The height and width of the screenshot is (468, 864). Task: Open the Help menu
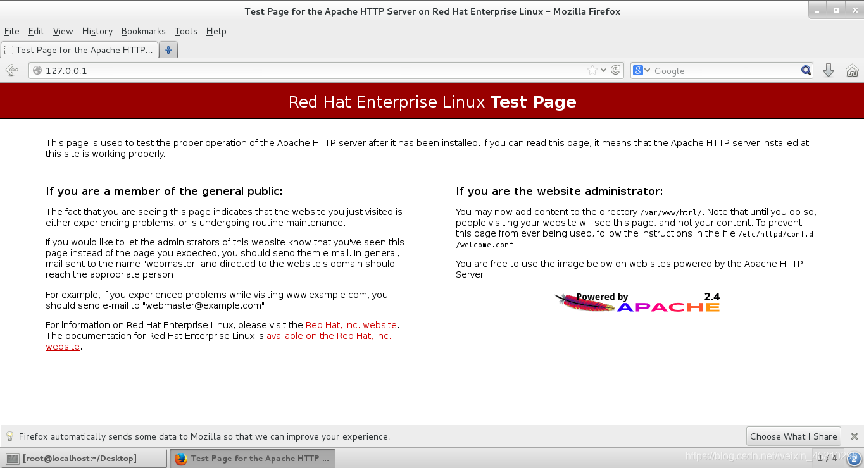[216, 31]
